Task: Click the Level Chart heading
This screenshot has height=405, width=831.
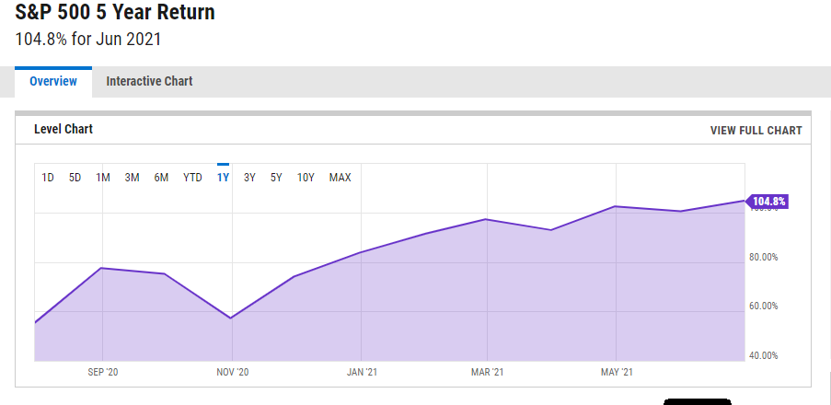Action: [63, 130]
